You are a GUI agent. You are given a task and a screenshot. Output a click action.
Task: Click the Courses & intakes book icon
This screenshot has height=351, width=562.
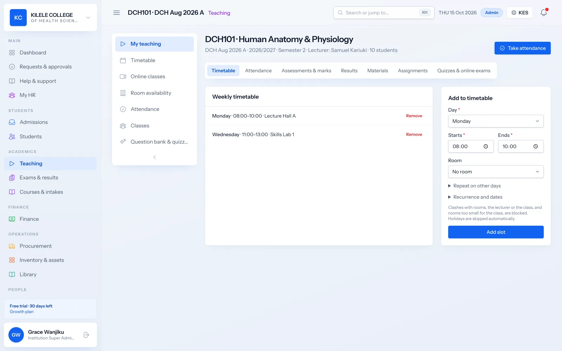point(12,192)
